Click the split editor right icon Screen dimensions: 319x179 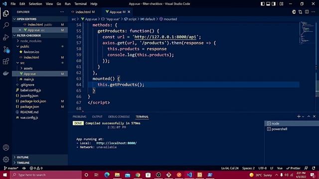point(307,12)
